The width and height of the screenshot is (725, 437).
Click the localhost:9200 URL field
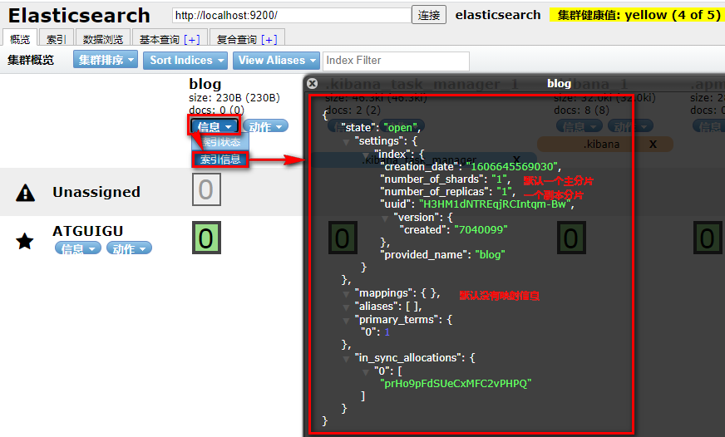(x=292, y=15)
